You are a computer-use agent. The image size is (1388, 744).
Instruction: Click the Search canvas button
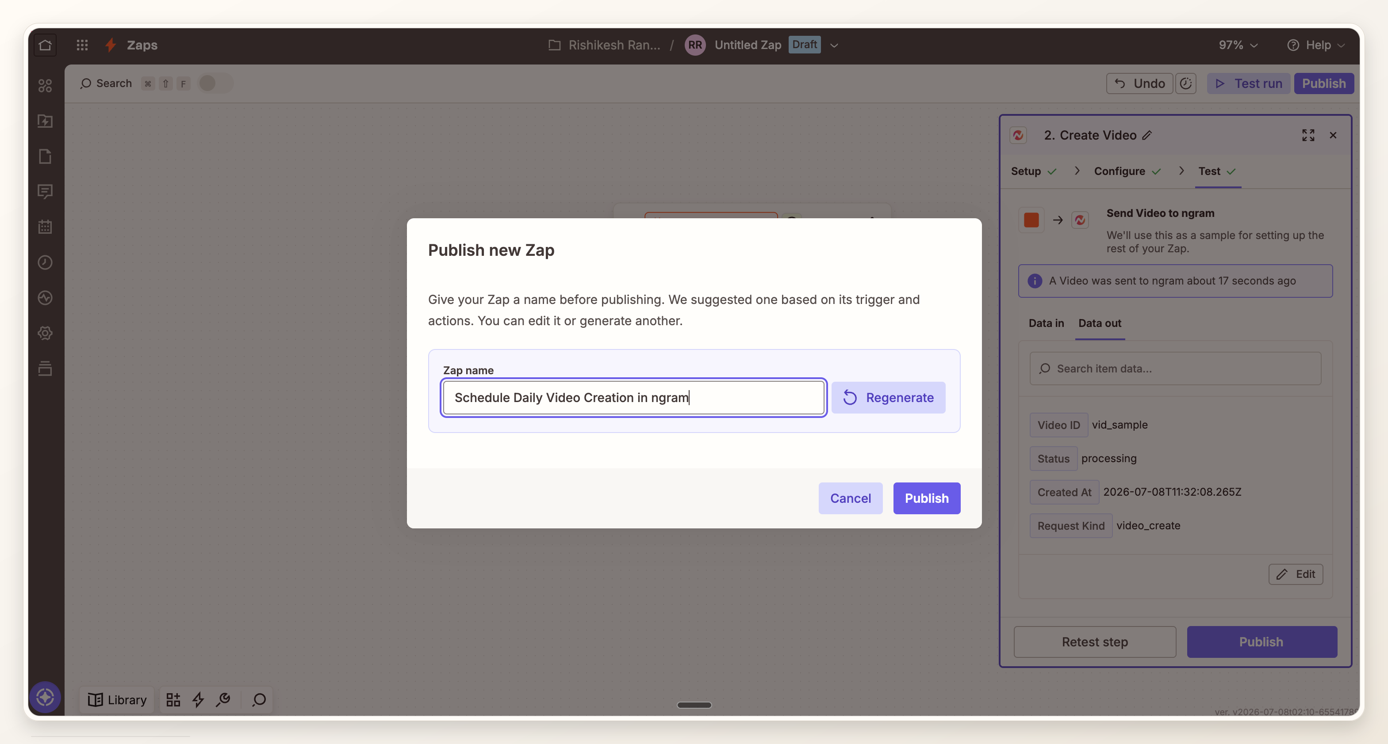click(x=106, y=84)
